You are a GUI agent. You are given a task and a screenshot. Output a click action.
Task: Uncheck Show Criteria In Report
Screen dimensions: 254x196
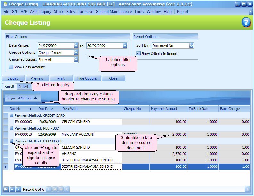click(138, 54)
